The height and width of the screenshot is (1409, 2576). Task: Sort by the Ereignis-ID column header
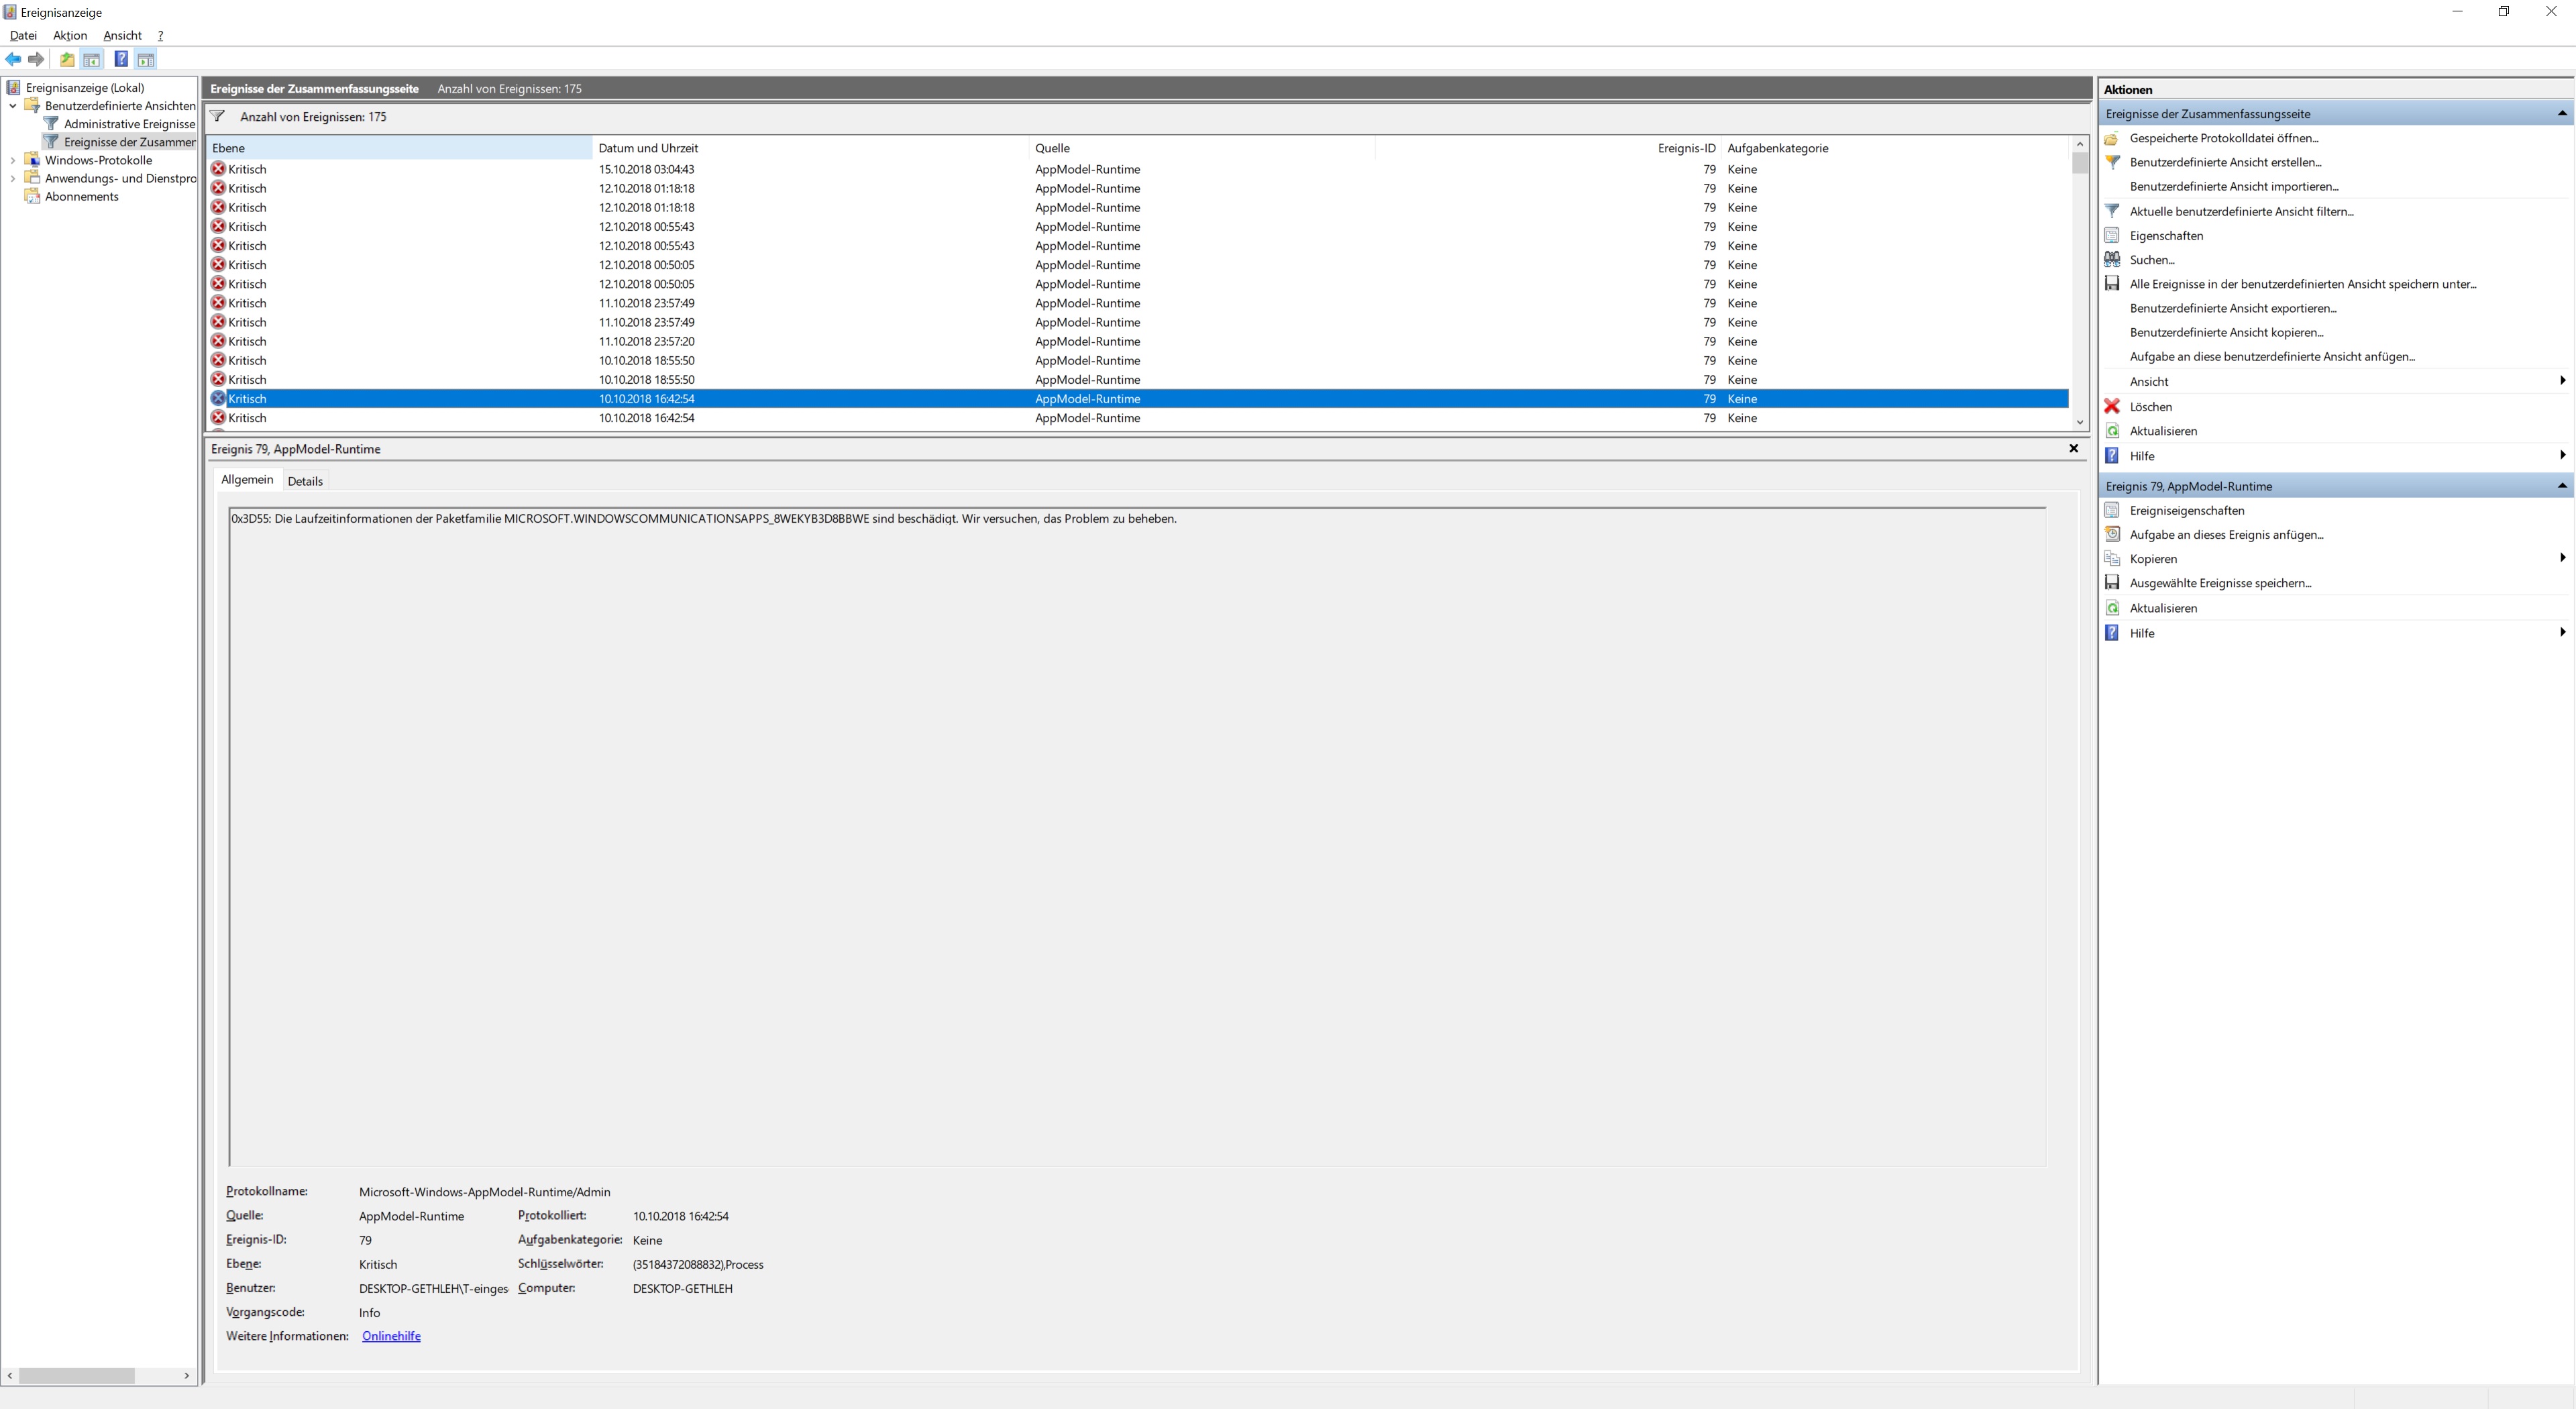click(x=1548, y=148)
